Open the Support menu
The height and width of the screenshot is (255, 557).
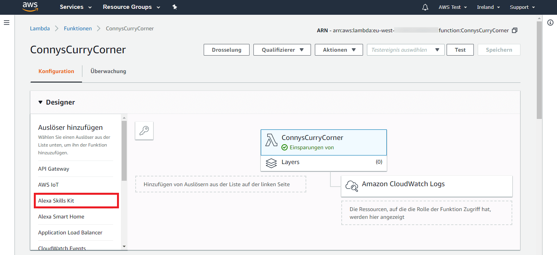[x=522, y=7]
